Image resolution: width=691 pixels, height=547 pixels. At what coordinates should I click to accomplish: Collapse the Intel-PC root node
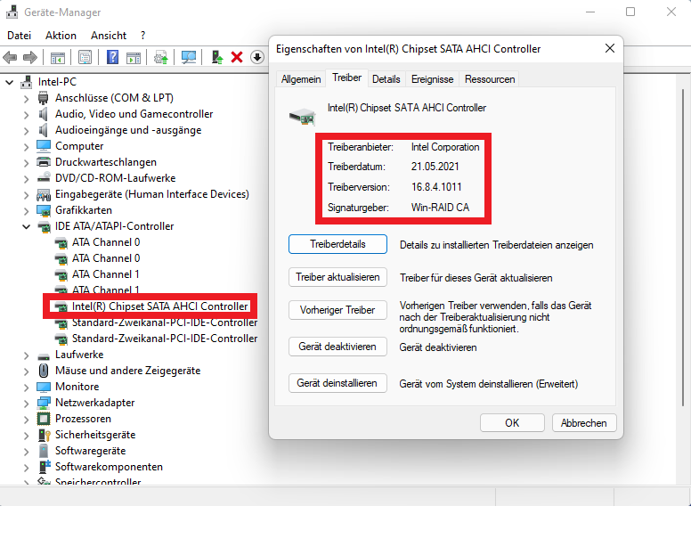[9, 82]
